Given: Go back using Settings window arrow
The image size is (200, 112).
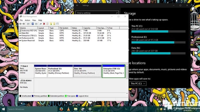Looking at the screenshot, I should [77, 5].
